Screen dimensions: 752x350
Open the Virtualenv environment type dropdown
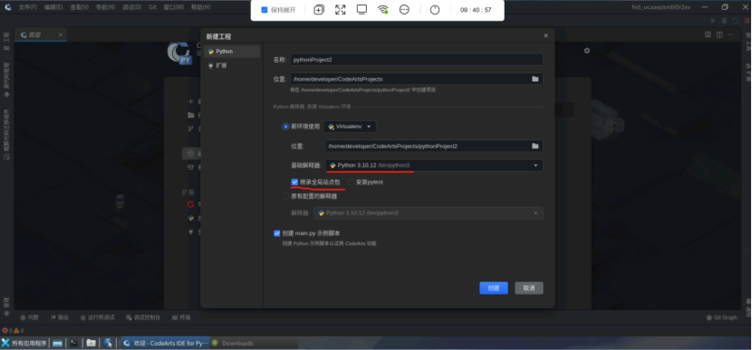click(x=350, y=127)
